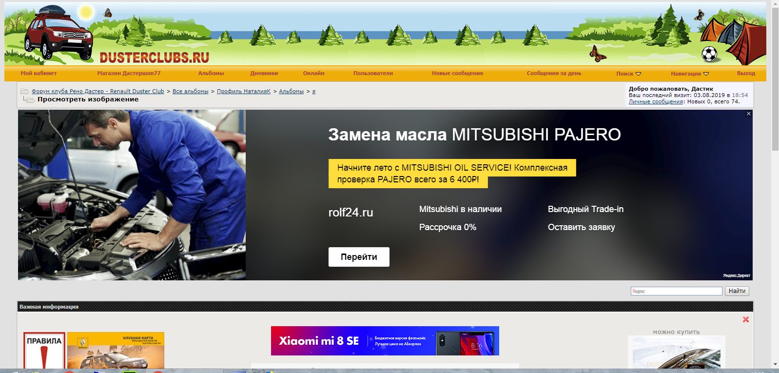The height and width of the screenshot is (373, 779).
Task: Click the mechanic photo in ad
Action: click(132, 195)
